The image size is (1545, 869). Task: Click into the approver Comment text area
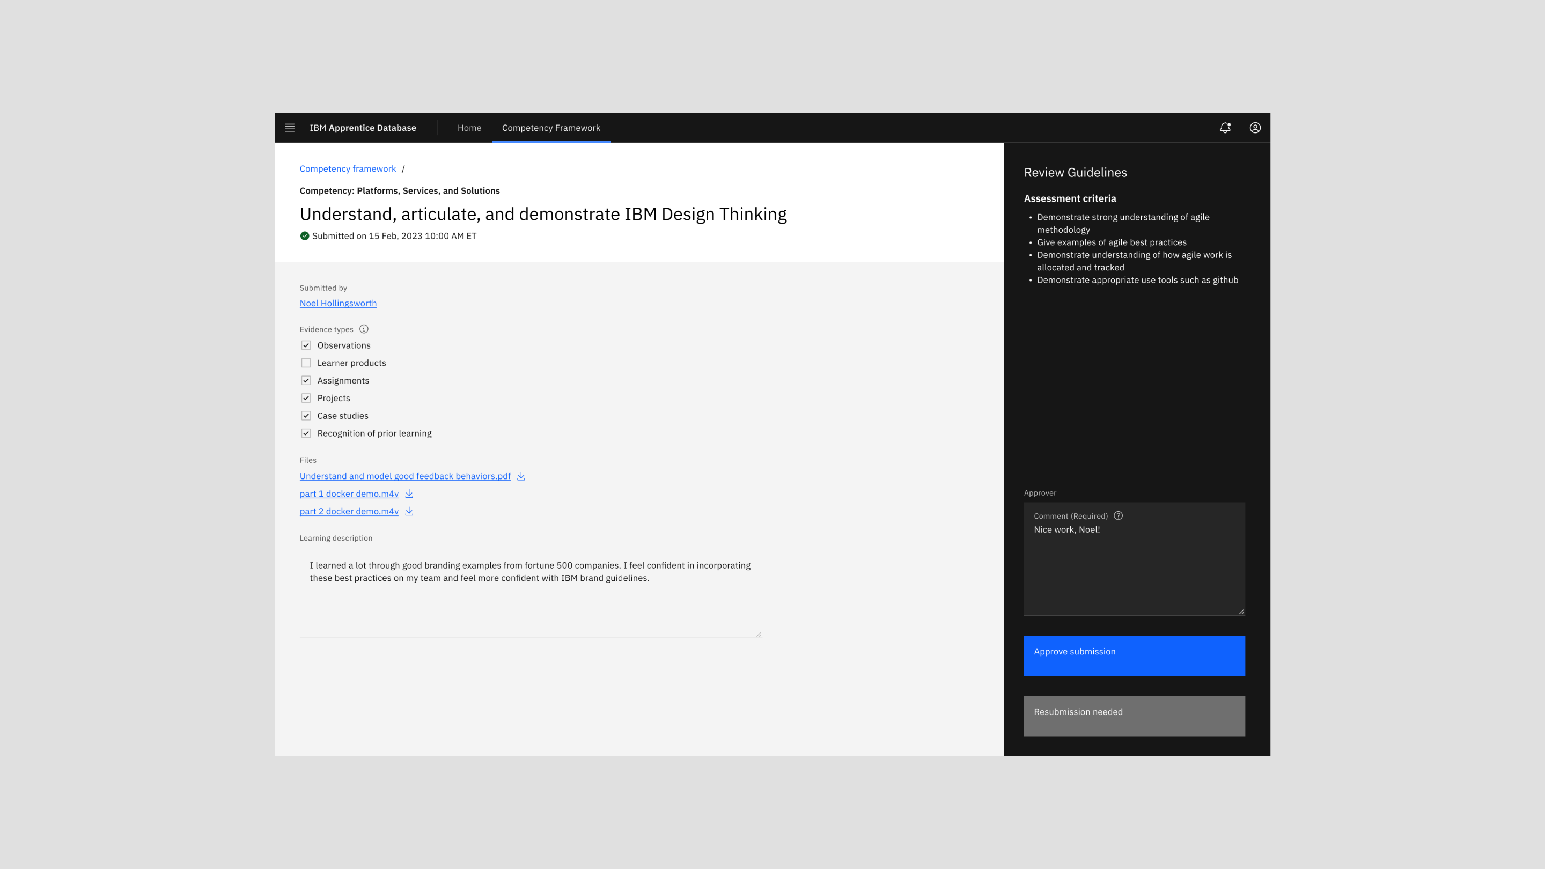click(1134, 559)
